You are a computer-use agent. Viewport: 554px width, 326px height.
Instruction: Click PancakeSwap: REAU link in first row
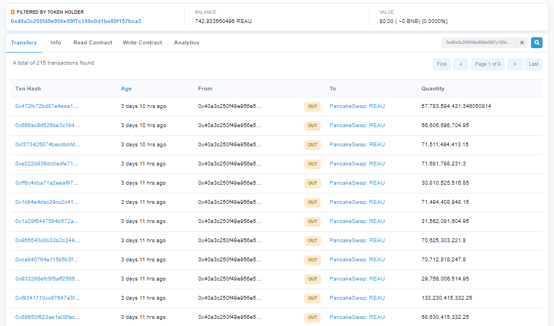point(357,106)
